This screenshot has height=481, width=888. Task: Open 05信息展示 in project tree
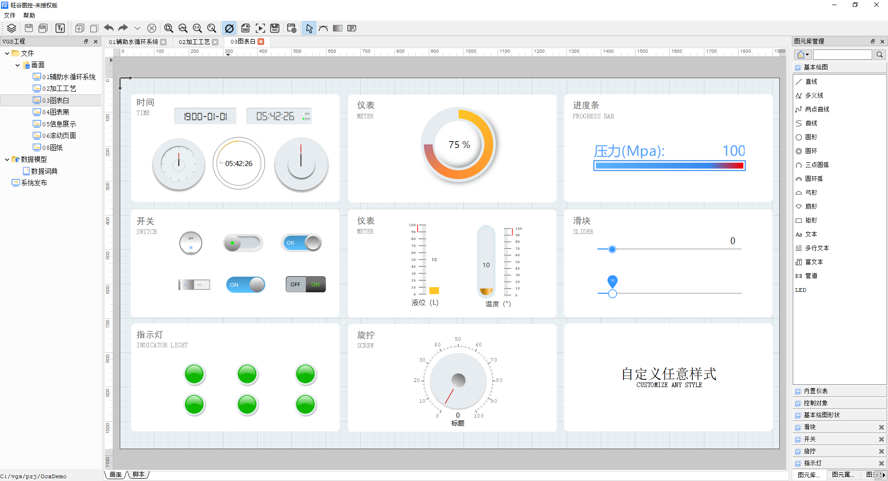[x=59, y=124]
